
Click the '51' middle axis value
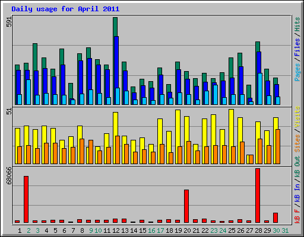click(x=9, y=111)
